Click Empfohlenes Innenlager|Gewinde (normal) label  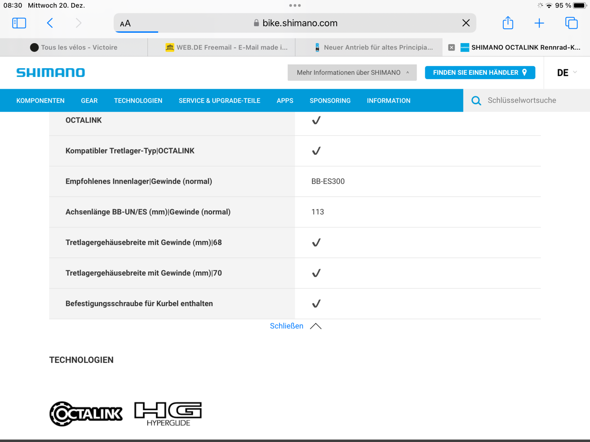139,181
